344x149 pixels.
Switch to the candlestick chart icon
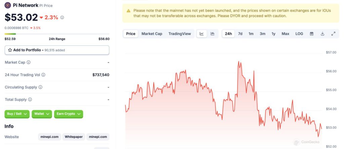point(212,34)
